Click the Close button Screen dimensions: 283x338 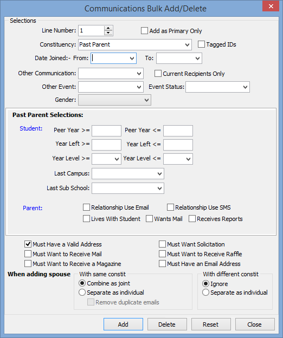click(x=255, y=324)
